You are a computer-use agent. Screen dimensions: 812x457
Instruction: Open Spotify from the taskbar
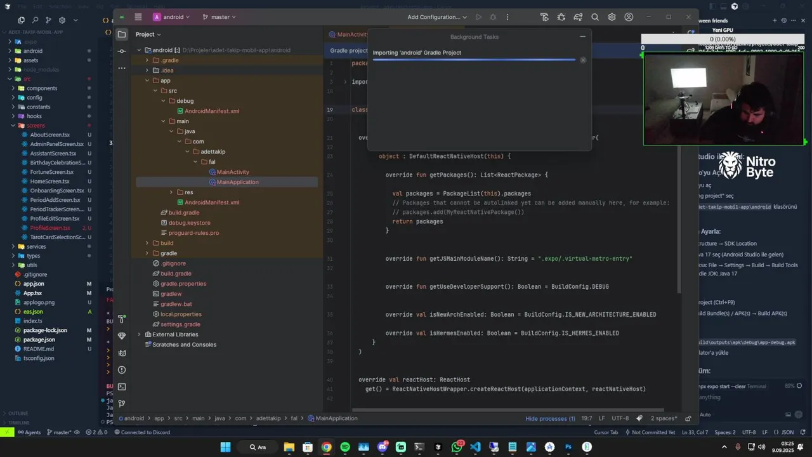click(345, 447)
